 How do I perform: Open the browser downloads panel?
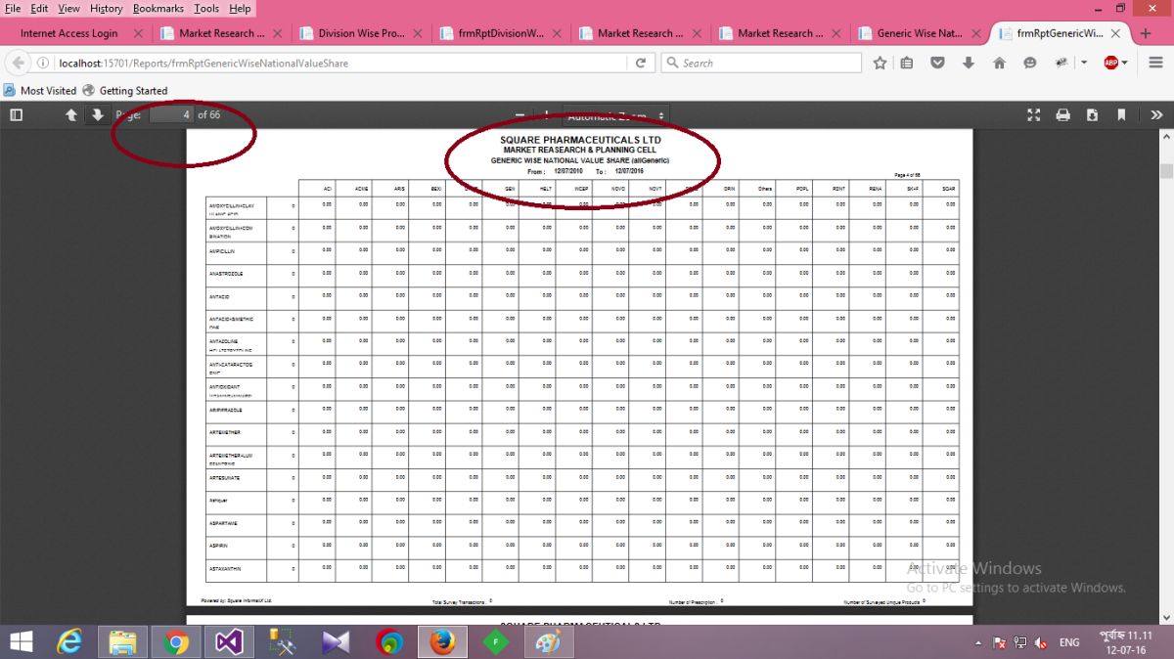point(969,63)
